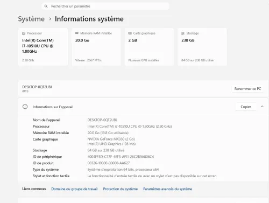
Task: Select Intel(R) UHD Graphics text
Action: [x=111, y=144]
